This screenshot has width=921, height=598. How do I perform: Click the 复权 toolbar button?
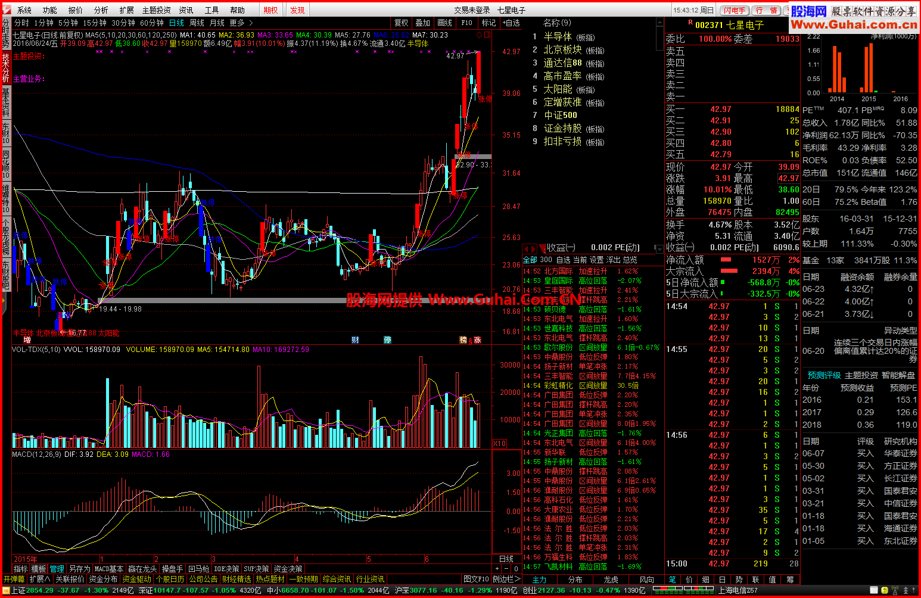pos(402,23)
